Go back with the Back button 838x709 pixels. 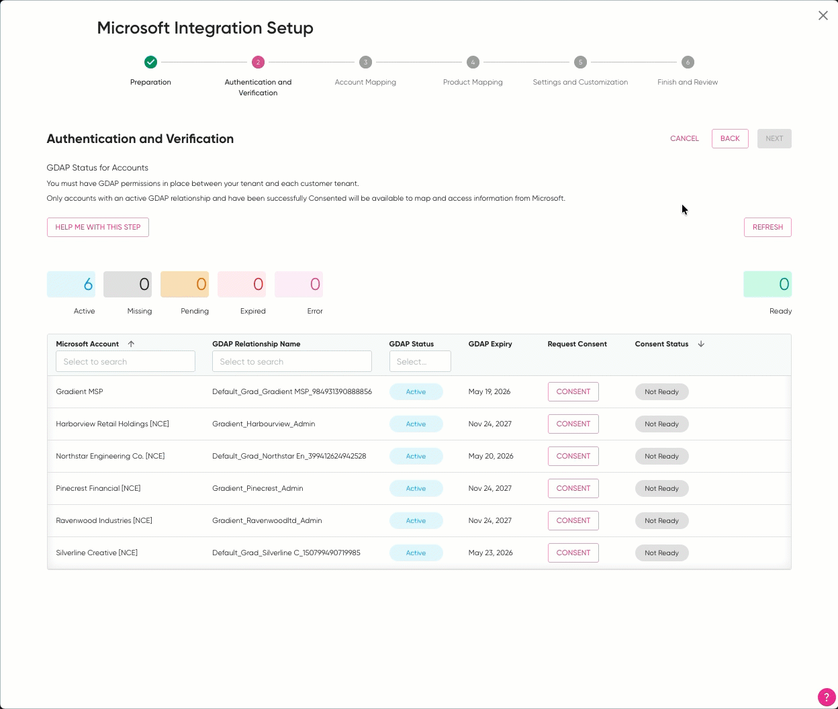(730, 138)
